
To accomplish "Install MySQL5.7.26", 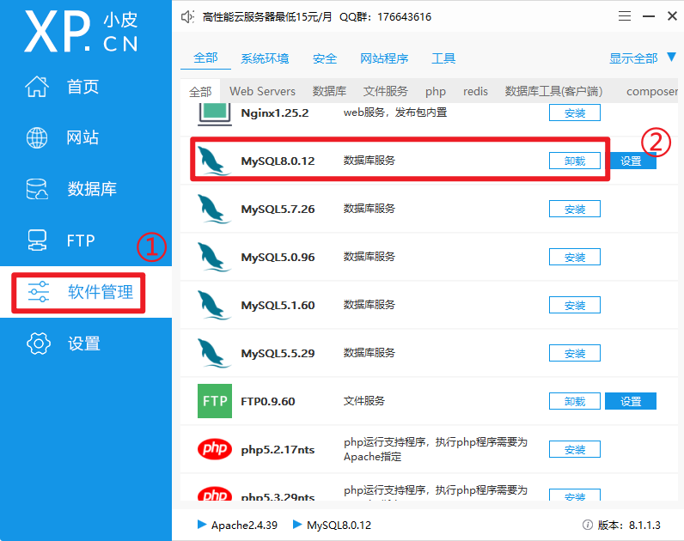I will [575, 209].
